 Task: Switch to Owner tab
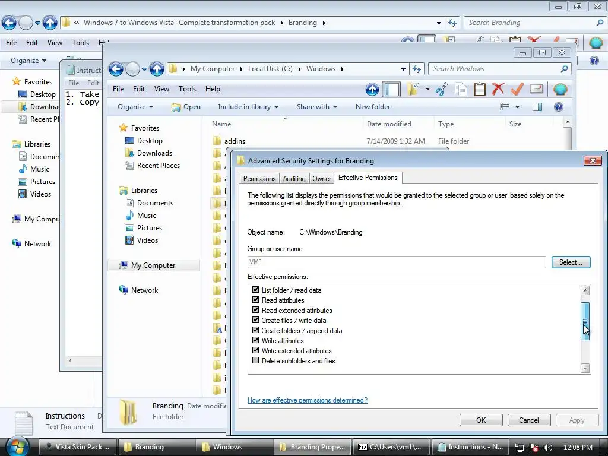pos(322,178)
